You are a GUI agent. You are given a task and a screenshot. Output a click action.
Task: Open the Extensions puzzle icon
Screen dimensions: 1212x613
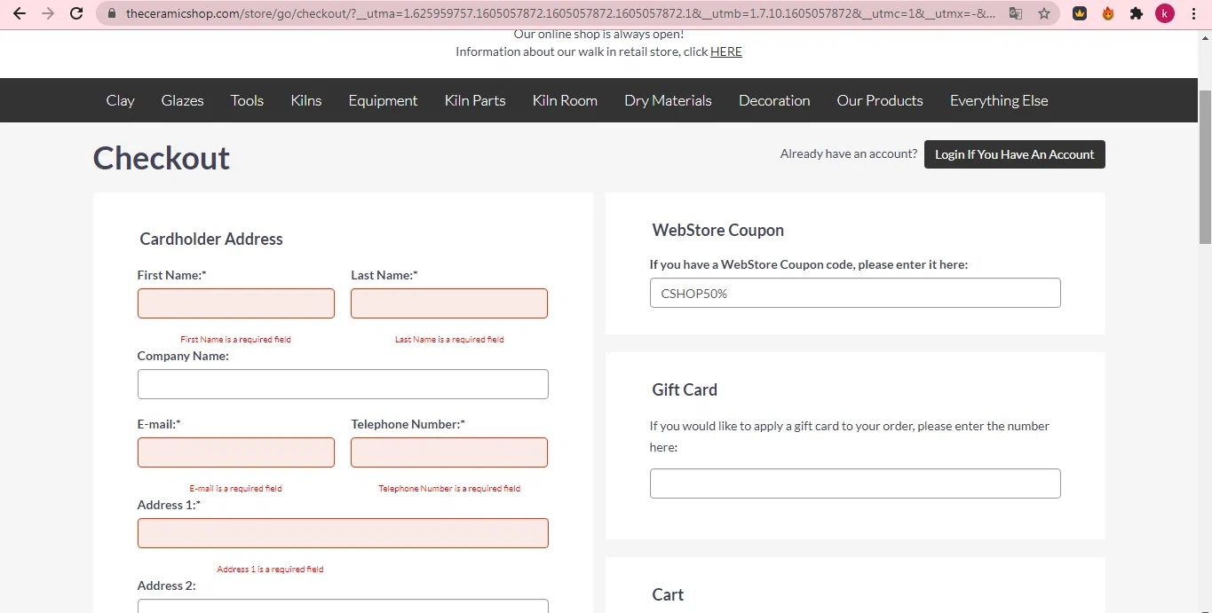[x=1137, y=13]
